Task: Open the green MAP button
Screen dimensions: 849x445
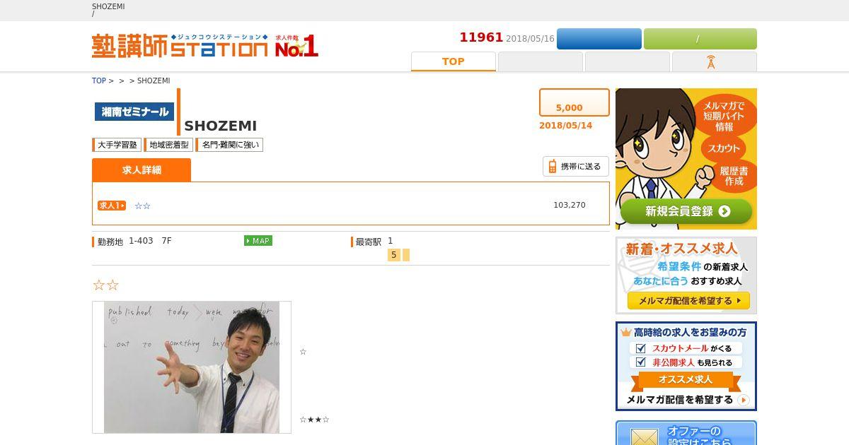Action: tap(258, 241)
